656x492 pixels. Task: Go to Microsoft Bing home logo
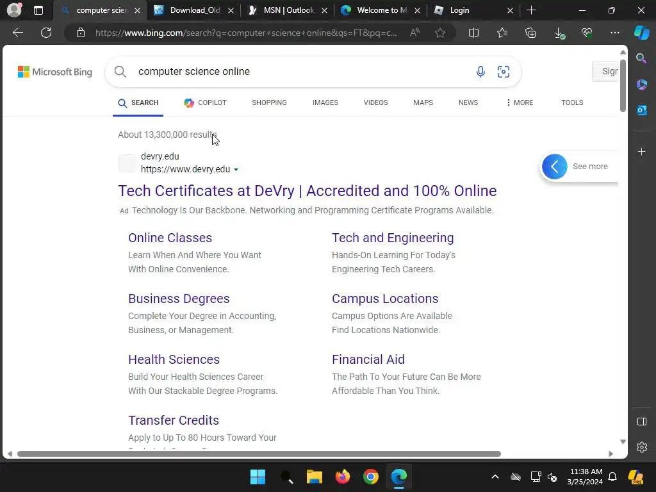(x=55, y=72)
